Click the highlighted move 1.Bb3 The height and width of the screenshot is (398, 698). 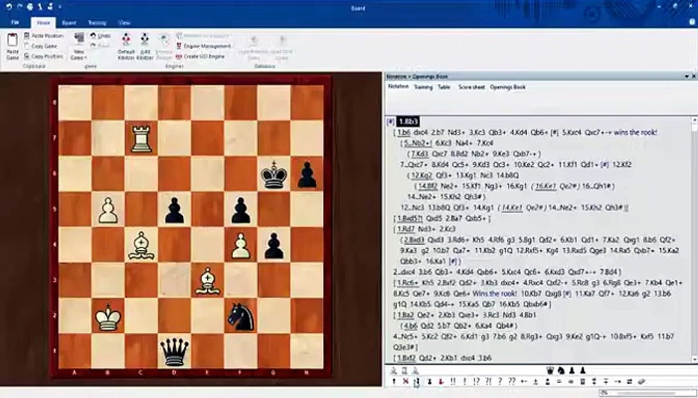[408, 121]
